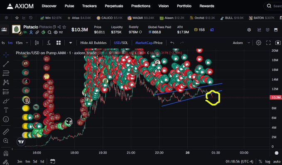Image resolution: width=282 pixels, height=165 pixels.
Task: Go to the Portfolio page
Action: [184, 6]
